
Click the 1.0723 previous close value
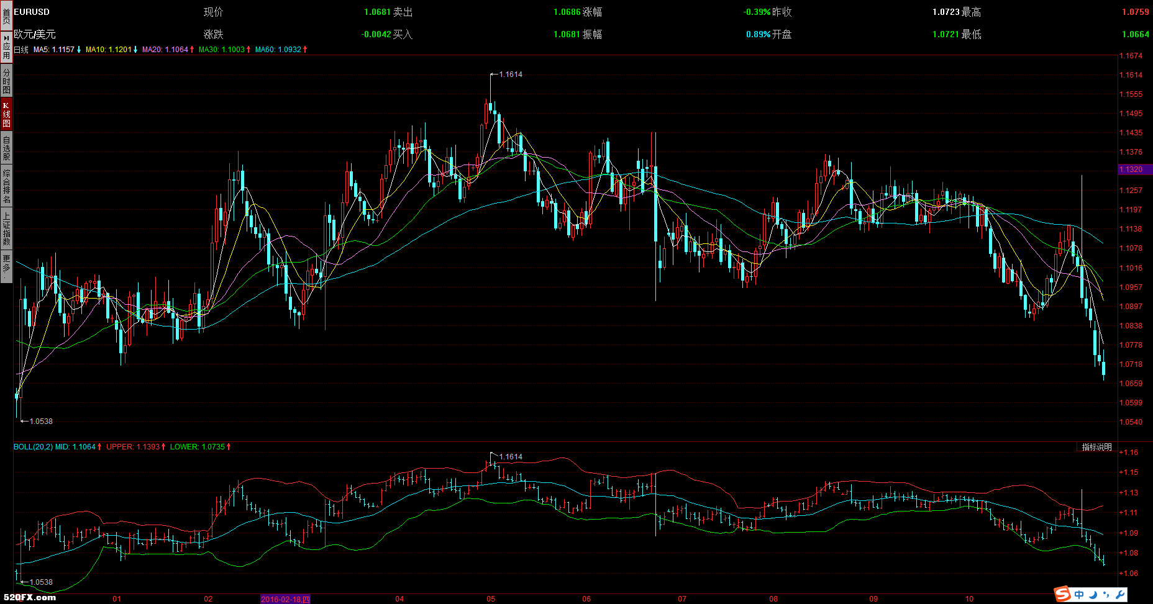946,12
